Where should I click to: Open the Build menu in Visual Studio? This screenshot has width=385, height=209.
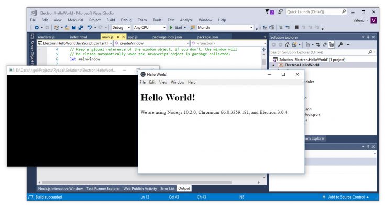pos(111,20)
